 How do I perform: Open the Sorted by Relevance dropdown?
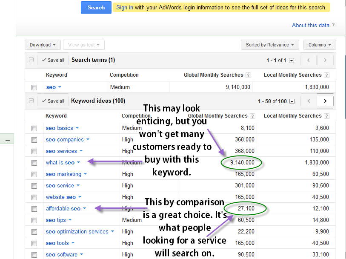[270, 45]
